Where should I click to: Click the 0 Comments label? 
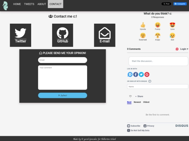coord(134,49)
